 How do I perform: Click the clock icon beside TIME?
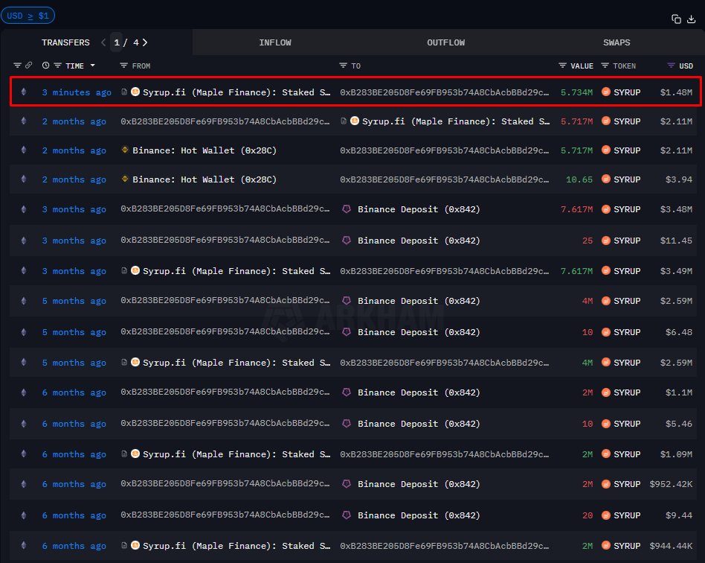tap(46, 66)
